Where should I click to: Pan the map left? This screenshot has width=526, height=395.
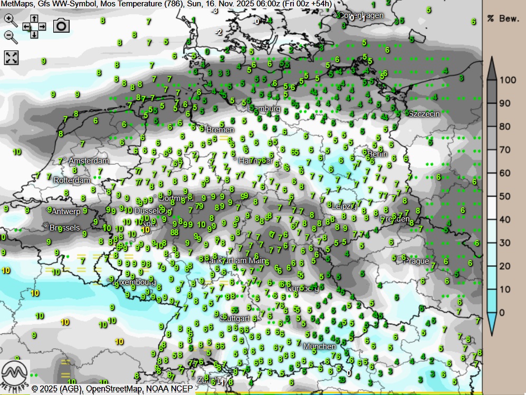pos(26,26)
